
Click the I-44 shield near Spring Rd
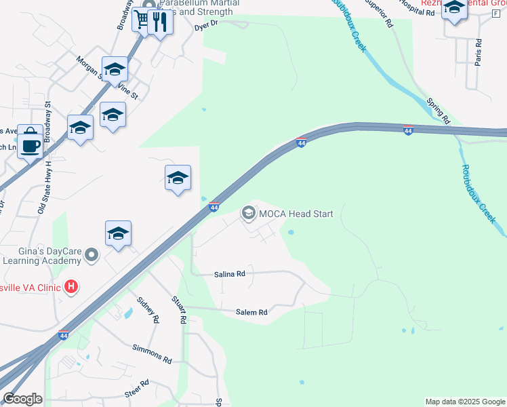(x=409, y=130)
